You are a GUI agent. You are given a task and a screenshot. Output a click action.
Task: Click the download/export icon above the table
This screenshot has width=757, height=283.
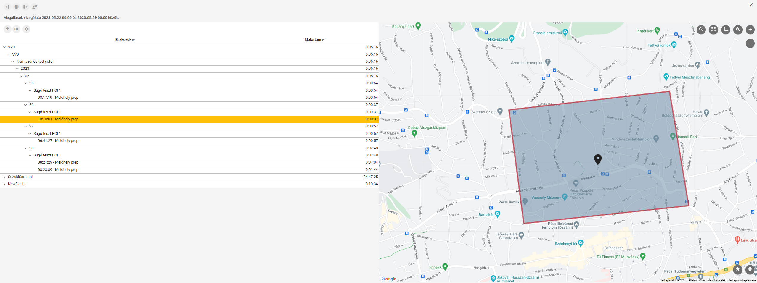tap(7, 29)
